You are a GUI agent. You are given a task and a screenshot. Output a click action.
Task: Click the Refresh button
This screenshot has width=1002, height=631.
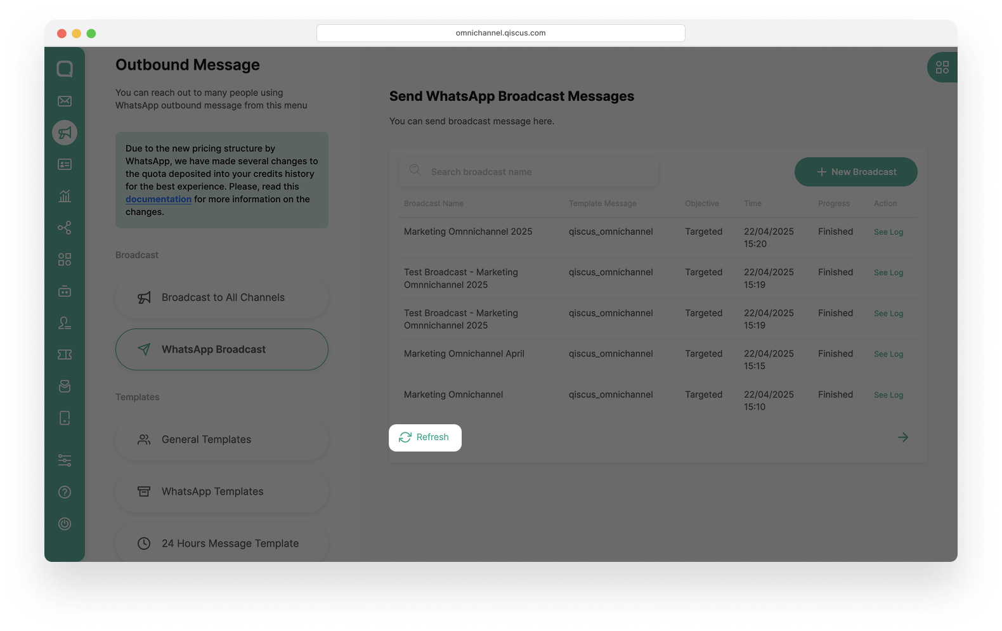point(425,438)
